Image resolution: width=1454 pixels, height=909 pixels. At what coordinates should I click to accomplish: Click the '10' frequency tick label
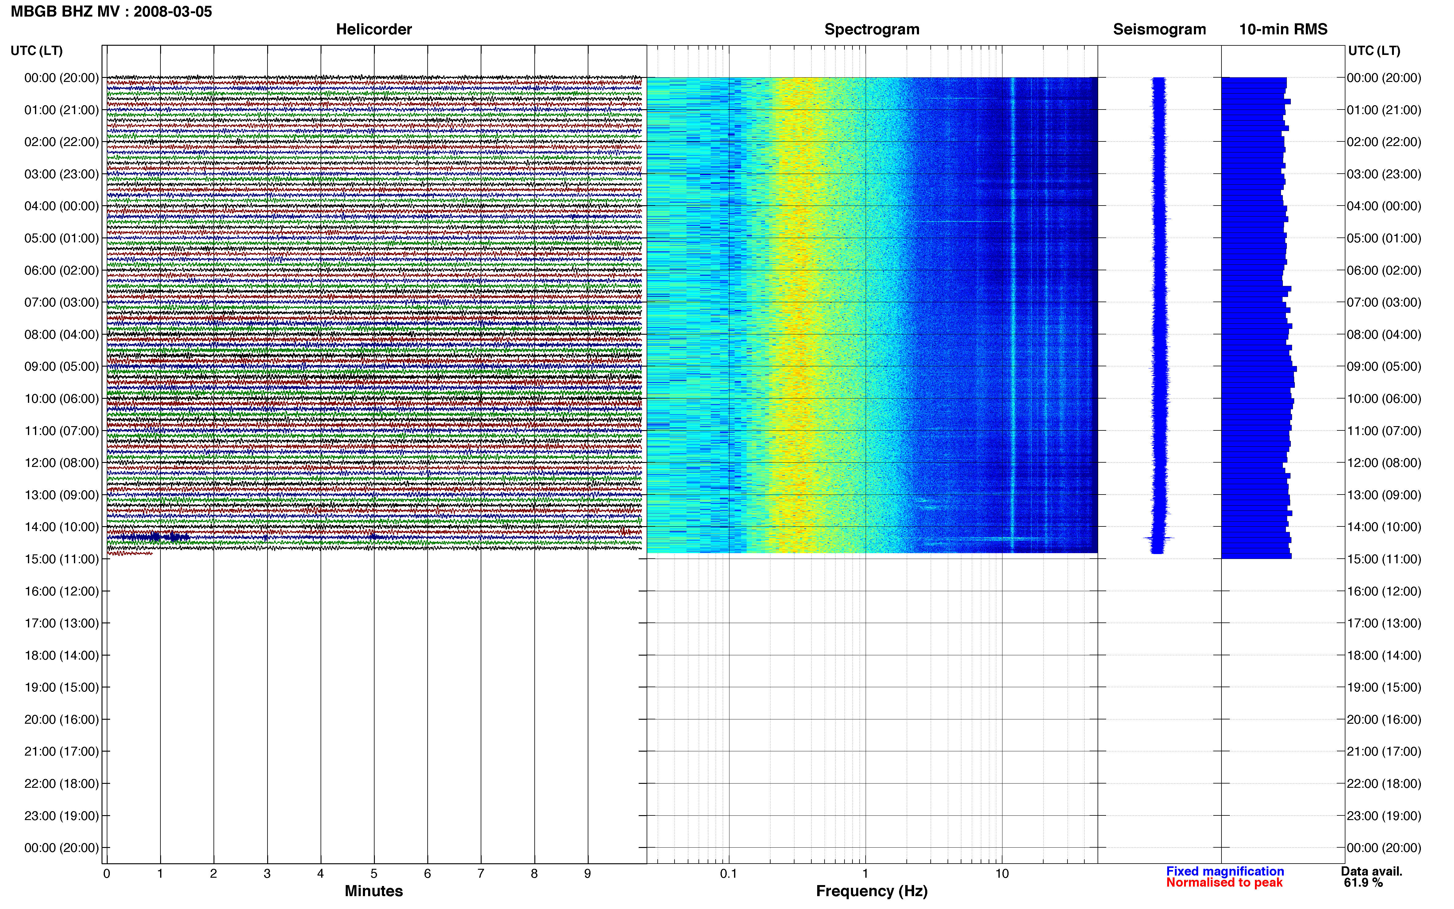click(x=1002, y=873)
